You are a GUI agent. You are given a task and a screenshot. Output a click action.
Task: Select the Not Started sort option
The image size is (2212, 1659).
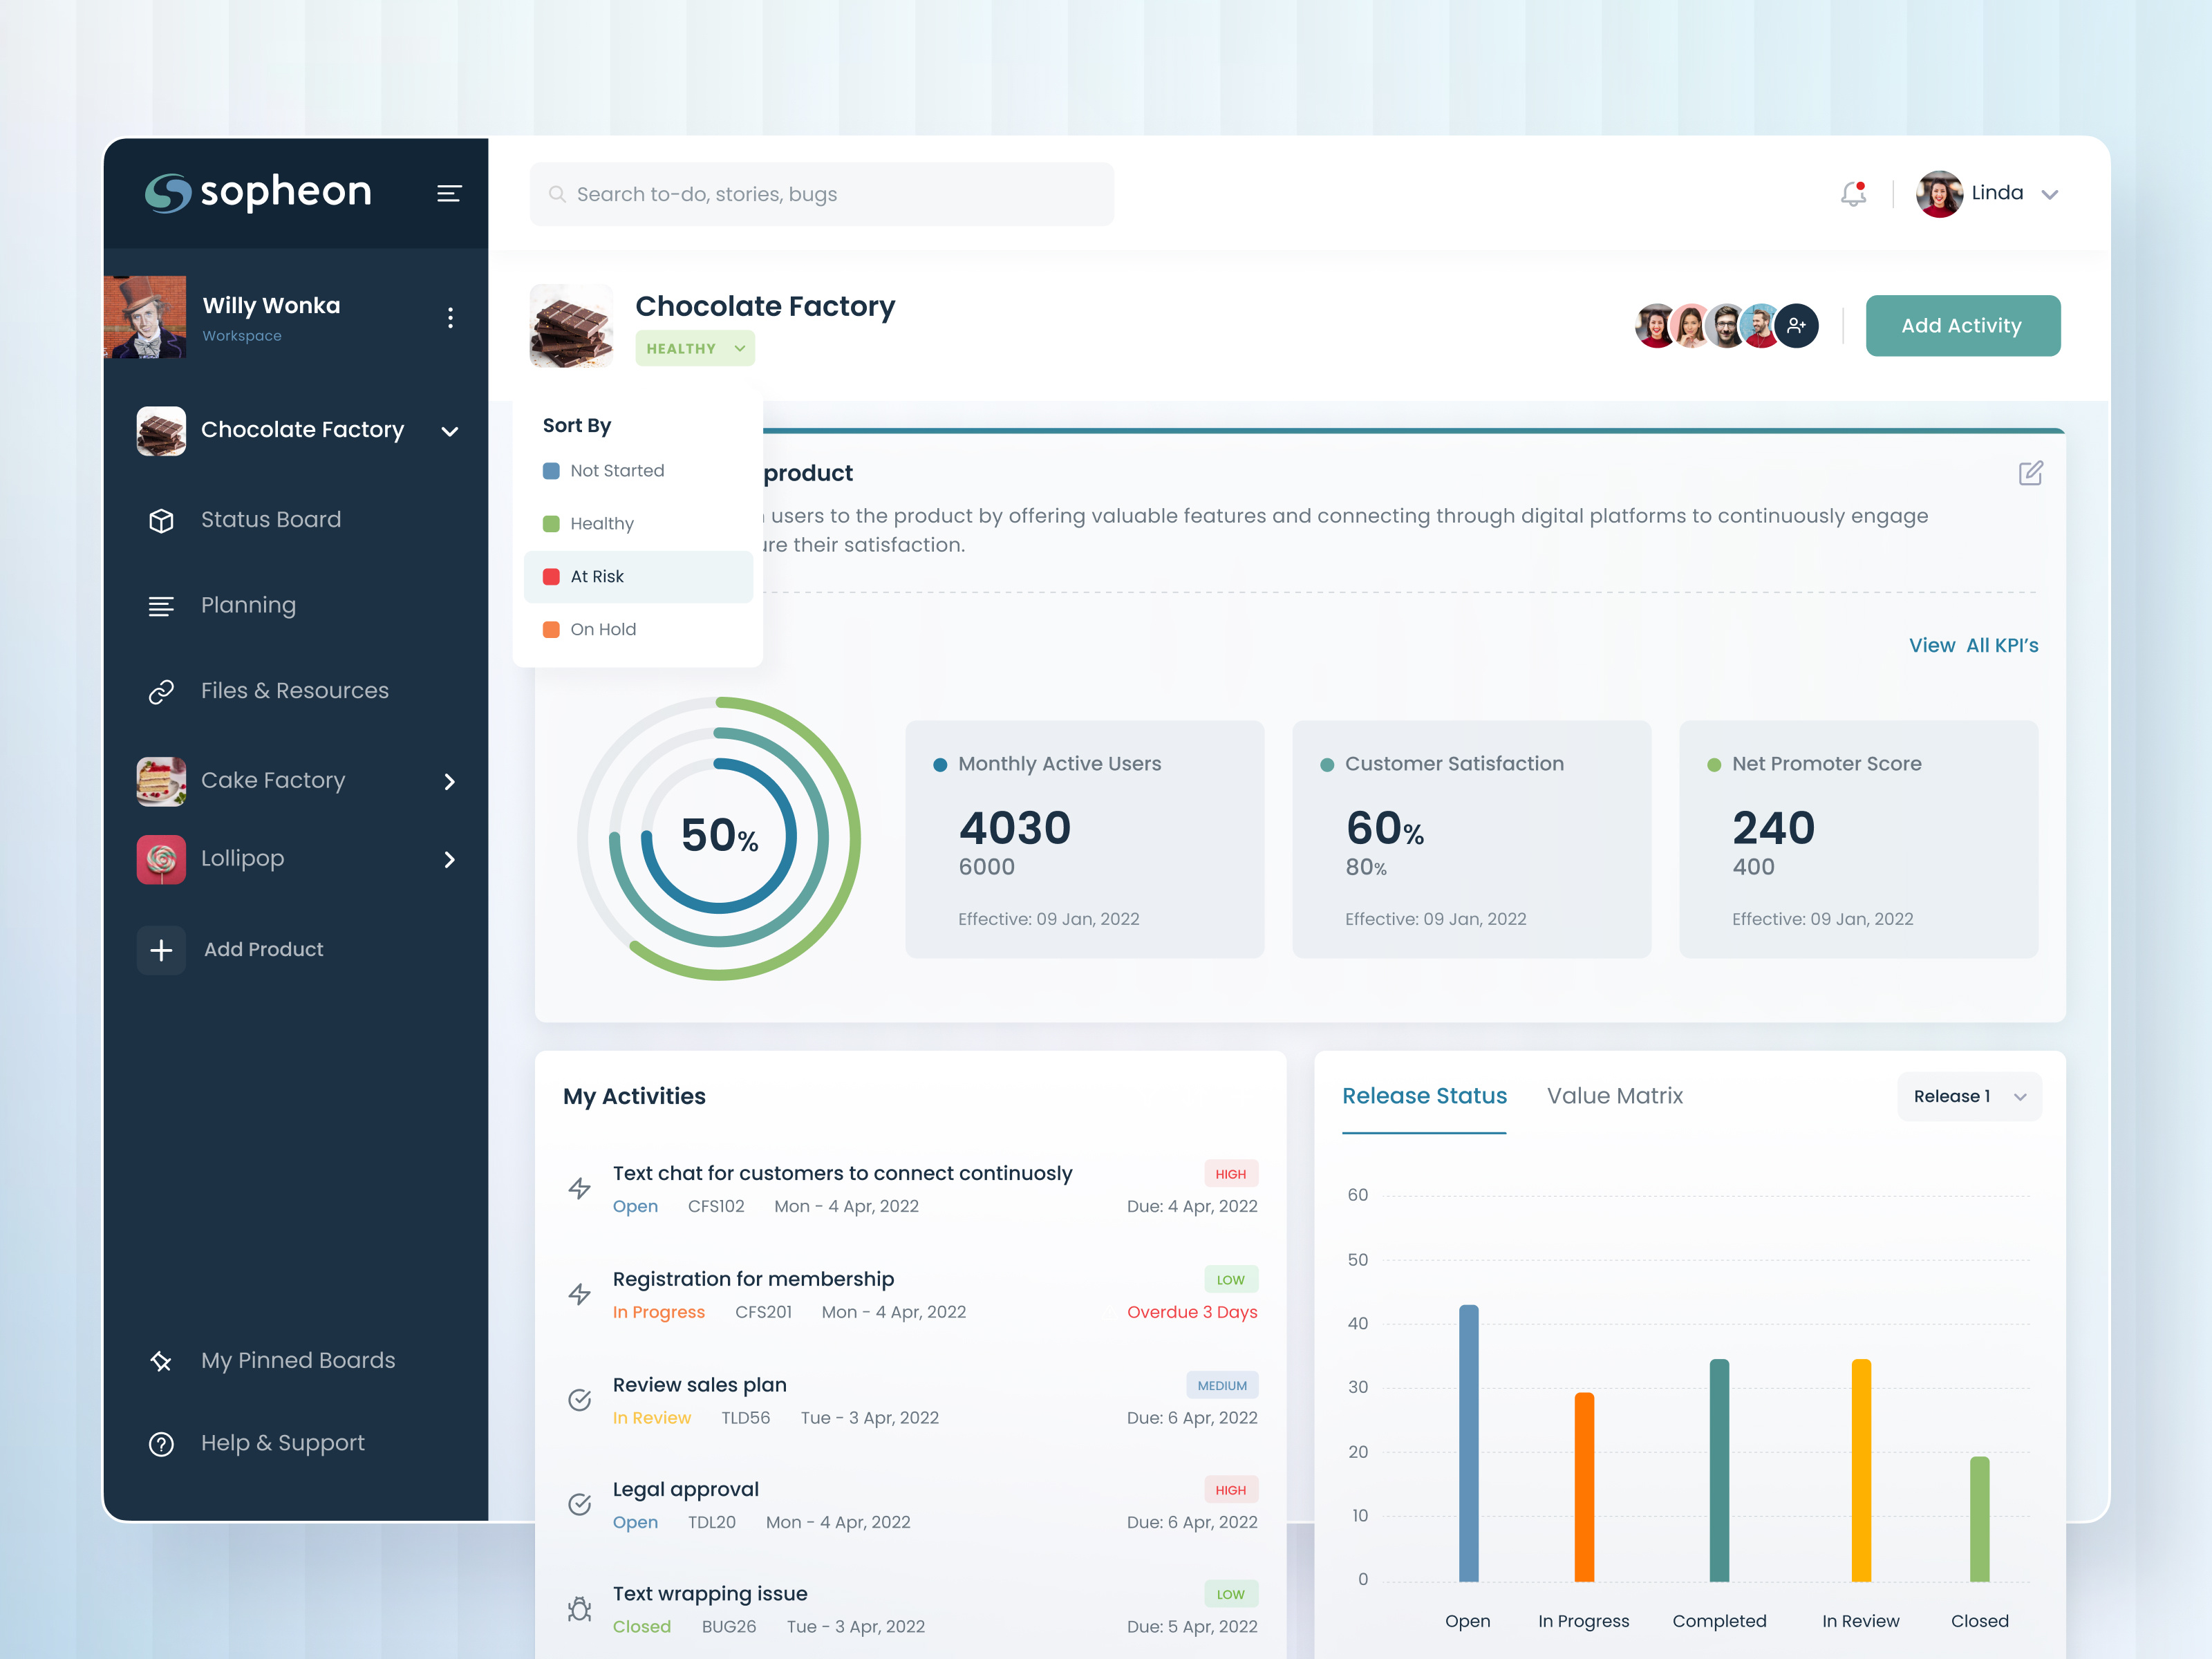click(616, 471)
